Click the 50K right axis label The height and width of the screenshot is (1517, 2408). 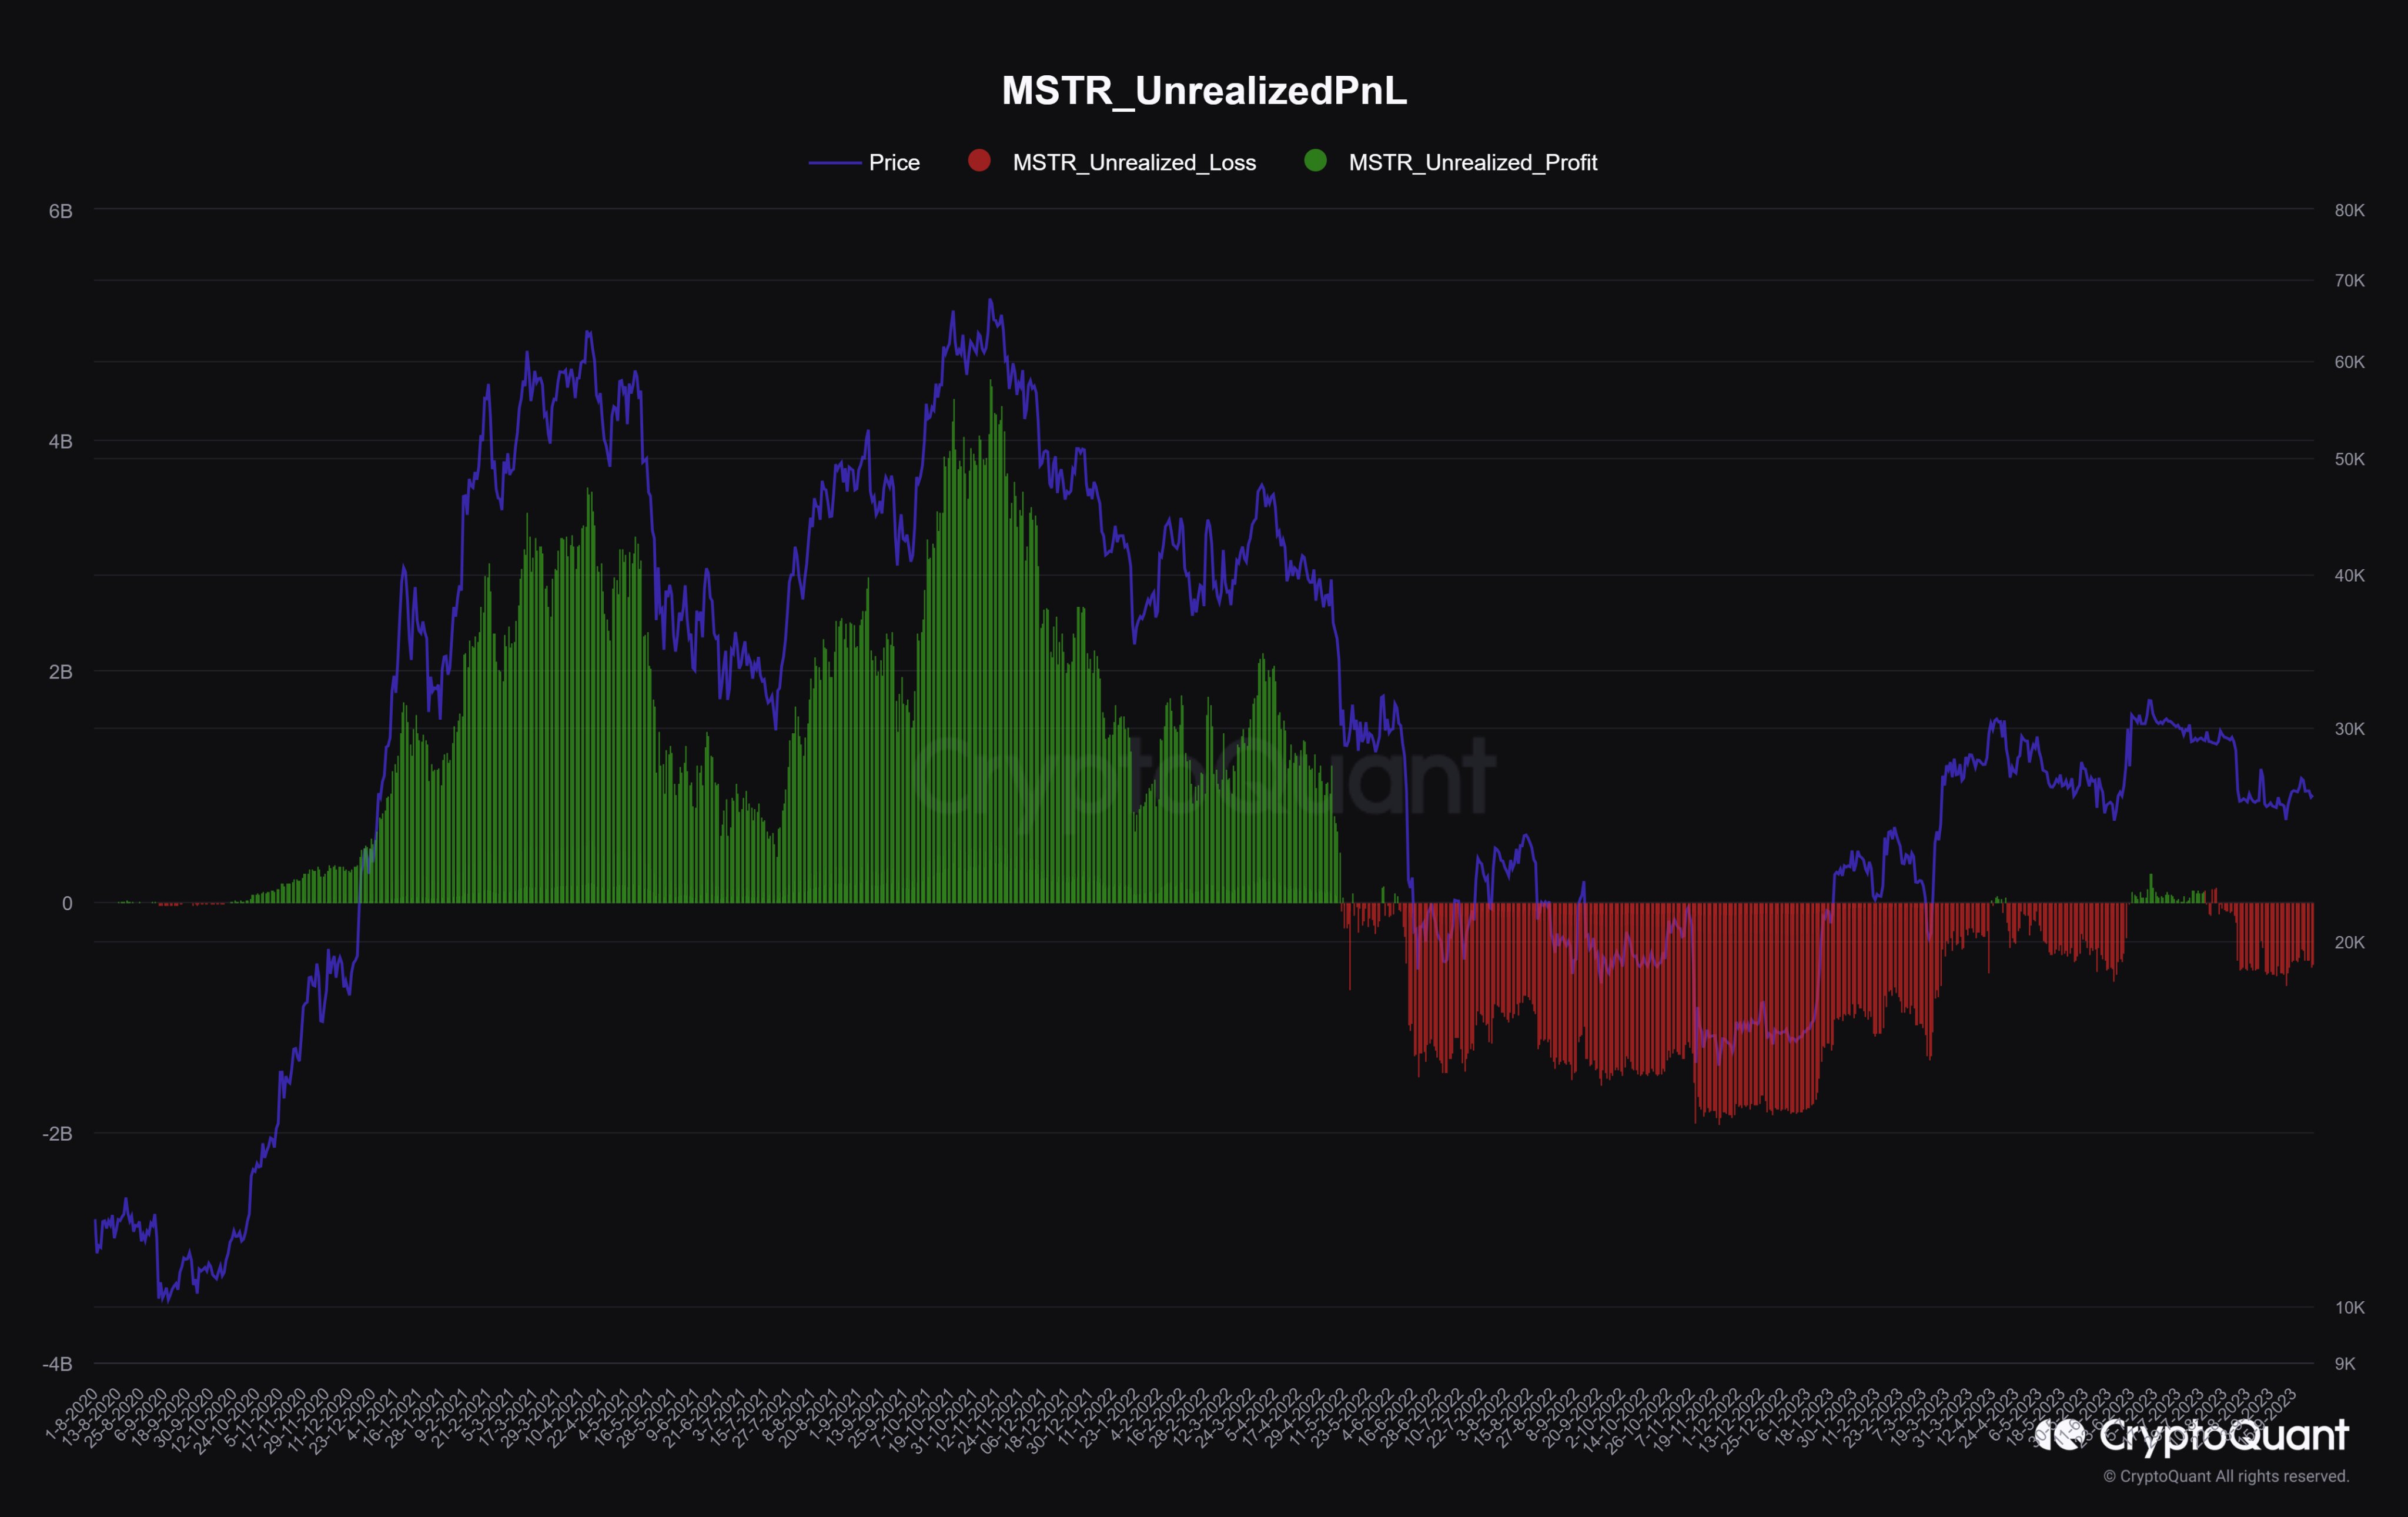click(2349, 459)
